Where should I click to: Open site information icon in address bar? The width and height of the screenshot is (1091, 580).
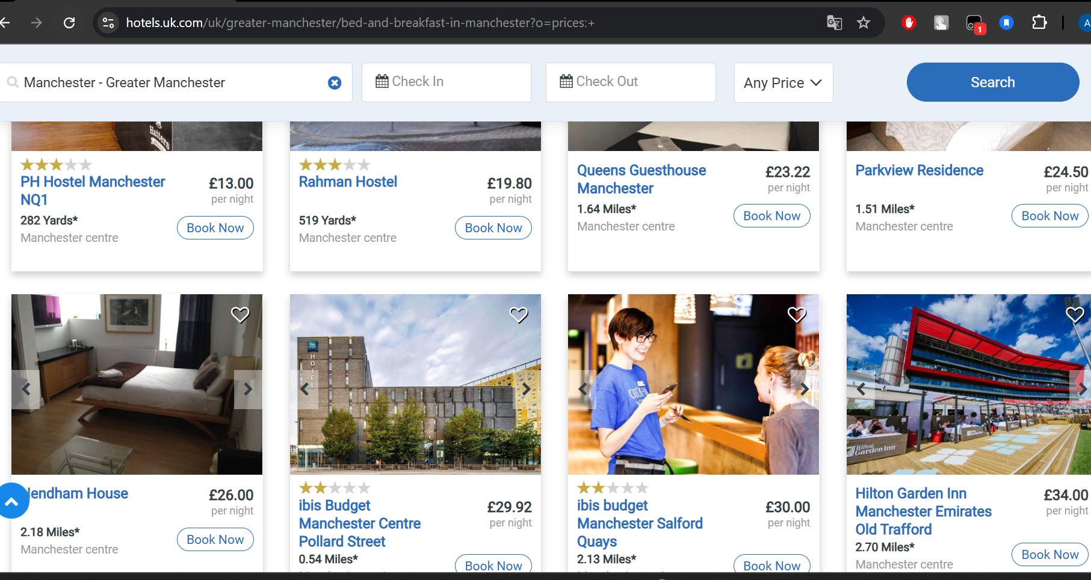(108, 23)
